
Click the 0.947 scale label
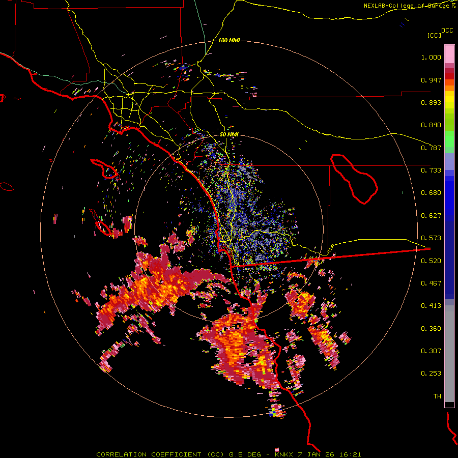[431, 80]
